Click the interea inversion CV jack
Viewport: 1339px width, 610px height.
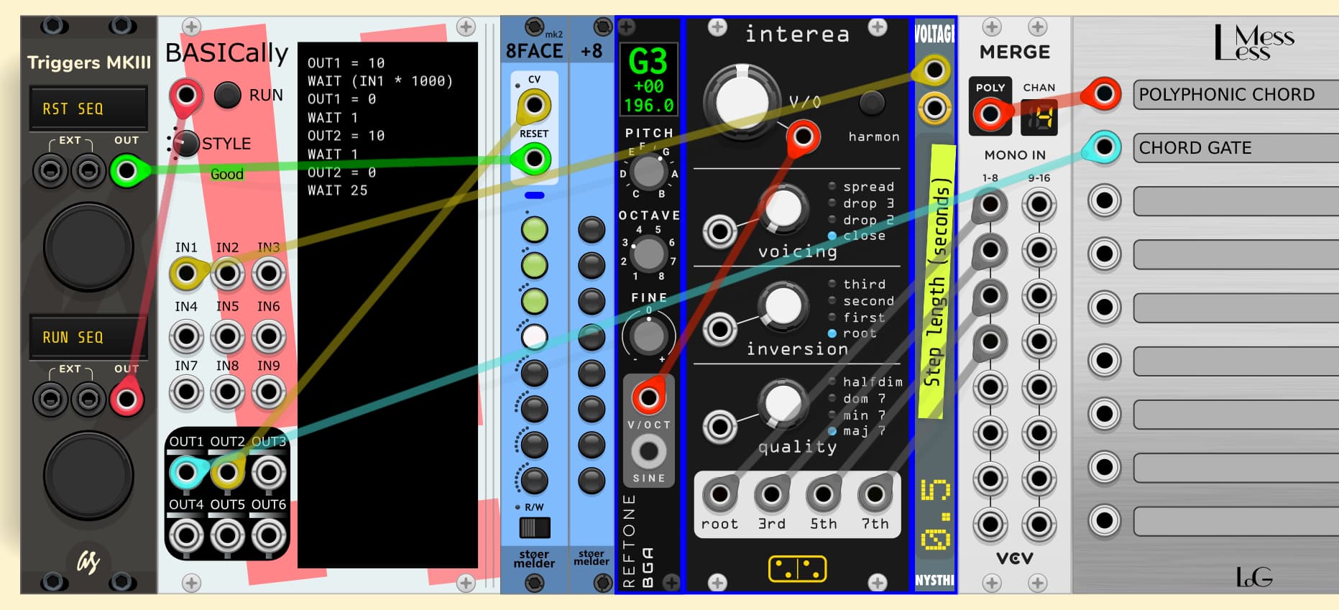(719, 329)
